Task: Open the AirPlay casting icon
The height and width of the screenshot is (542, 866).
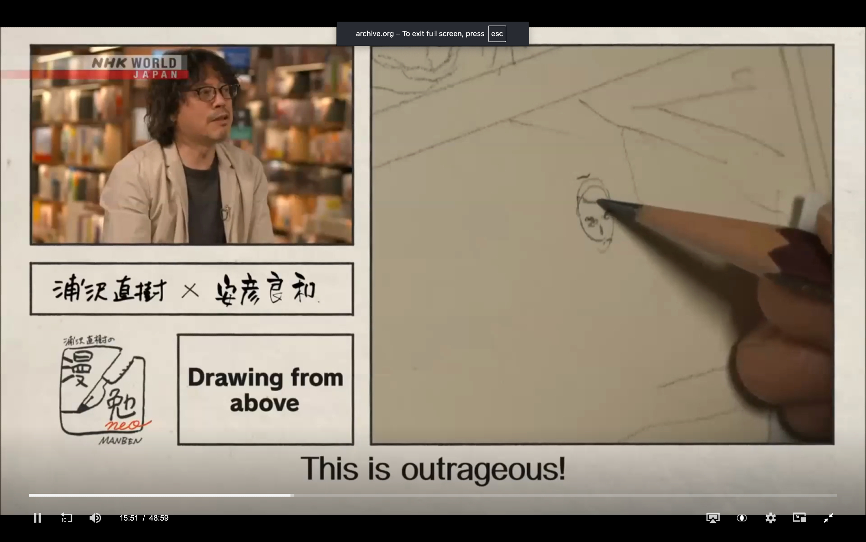Action: 713,518
